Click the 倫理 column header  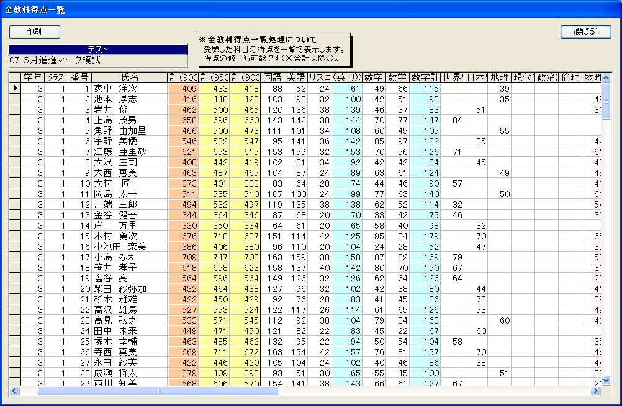click(570, 77)
